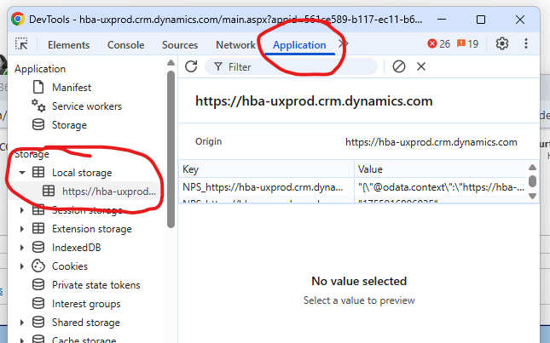The image size is (550, 343).
Task: Collapse the Local storage tree node
Action: [22, 173]
